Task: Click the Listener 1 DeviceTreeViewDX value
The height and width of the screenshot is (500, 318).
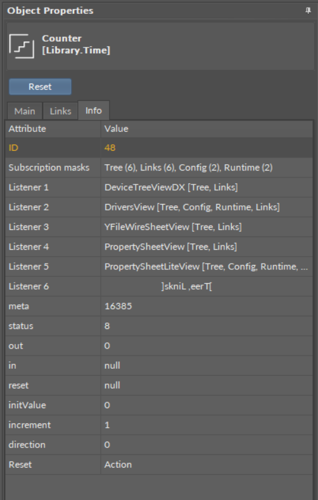Action: coord(171,187)
